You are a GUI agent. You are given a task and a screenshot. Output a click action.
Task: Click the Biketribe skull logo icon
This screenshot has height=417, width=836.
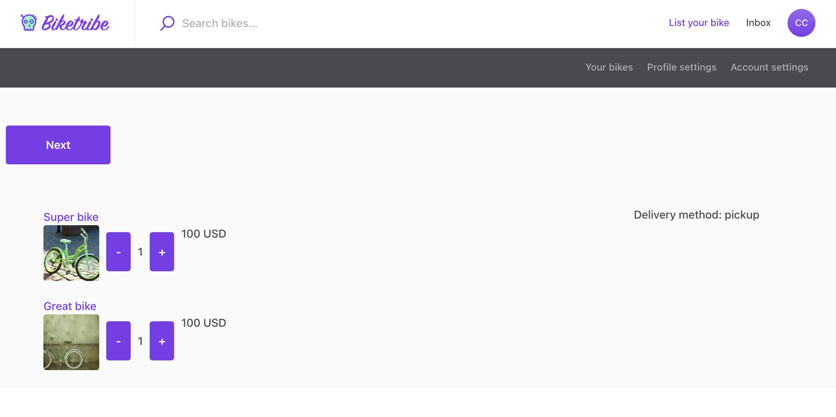point(29,23)
